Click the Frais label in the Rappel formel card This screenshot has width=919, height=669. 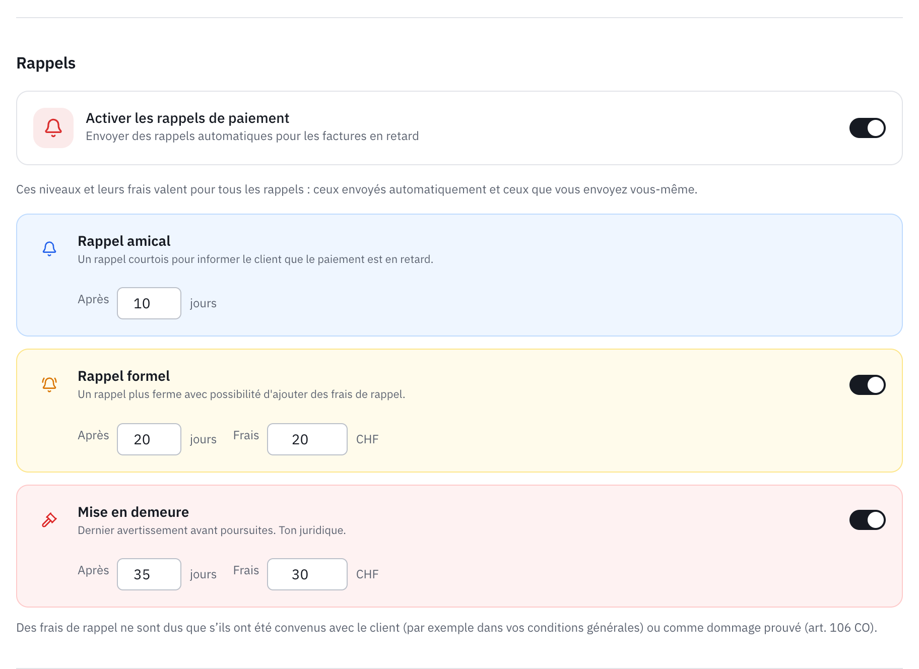(x=246, y=435)
